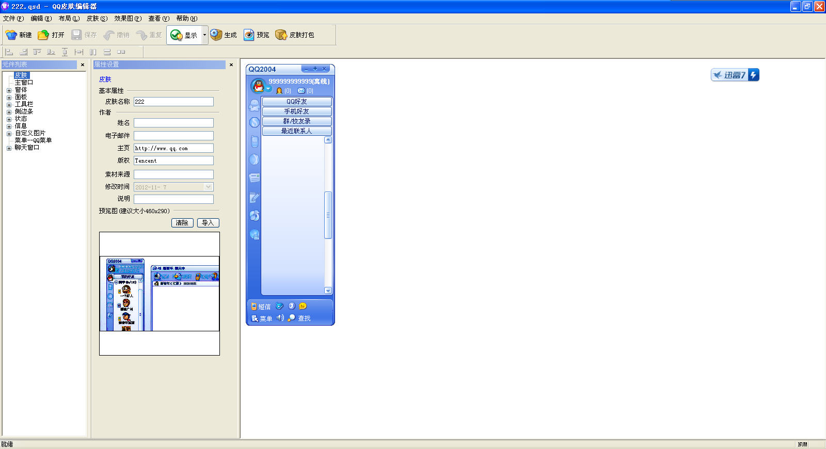Click the 素材来源 input field
The image size is (826, 449).
pyautogui.click(x=173, y=174)
